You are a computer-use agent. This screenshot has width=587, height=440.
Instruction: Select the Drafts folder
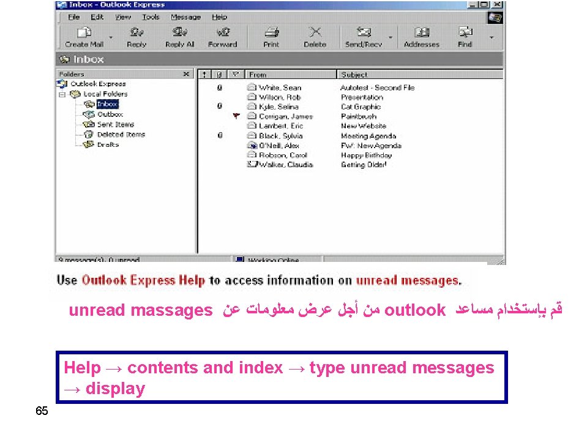(x=108, y=144)
